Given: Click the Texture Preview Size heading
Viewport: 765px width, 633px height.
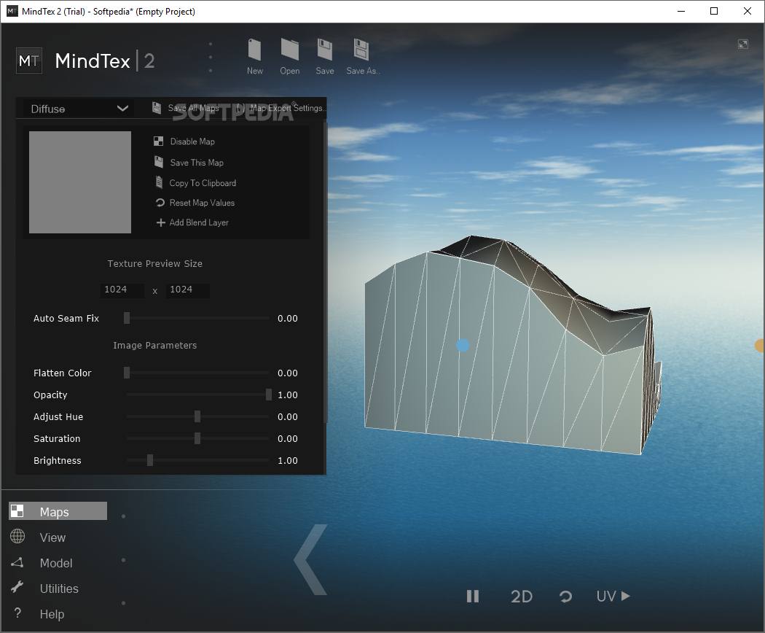Looking at the screenshot, I should tap(155, 264).
